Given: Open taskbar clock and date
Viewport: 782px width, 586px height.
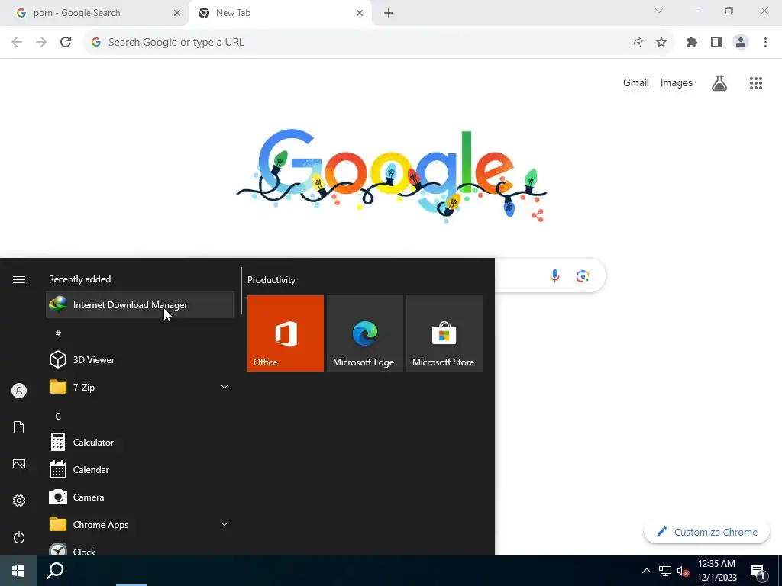Looking at the screenshot, I should (x=716, y=571).
